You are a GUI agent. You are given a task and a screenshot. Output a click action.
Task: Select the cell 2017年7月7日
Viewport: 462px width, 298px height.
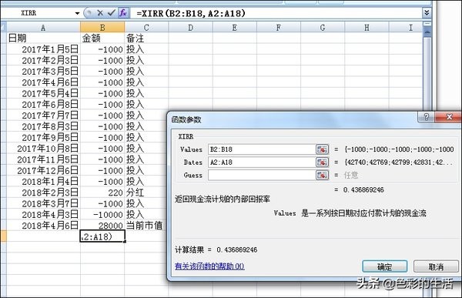43,116
